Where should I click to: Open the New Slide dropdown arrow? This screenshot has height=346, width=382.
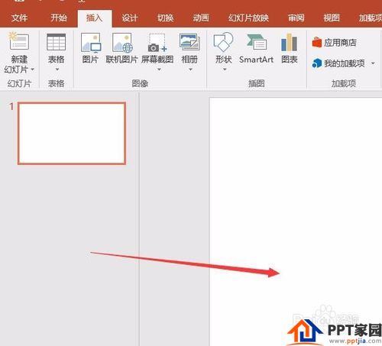(32, 70)
